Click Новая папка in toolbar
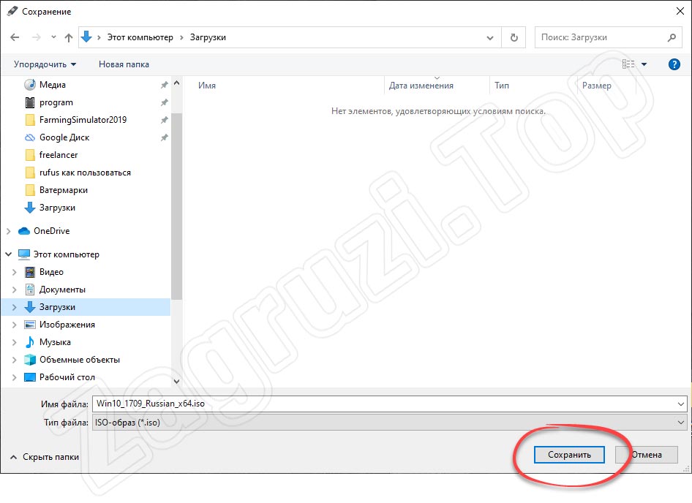692x503 pixels. [124, 64]
